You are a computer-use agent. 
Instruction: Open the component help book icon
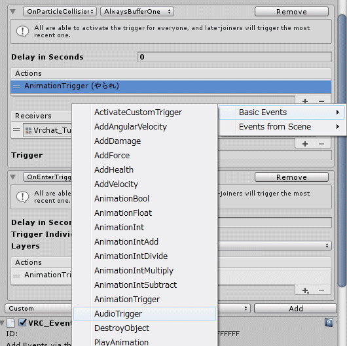pyautogui.click(x=329, y=322)
